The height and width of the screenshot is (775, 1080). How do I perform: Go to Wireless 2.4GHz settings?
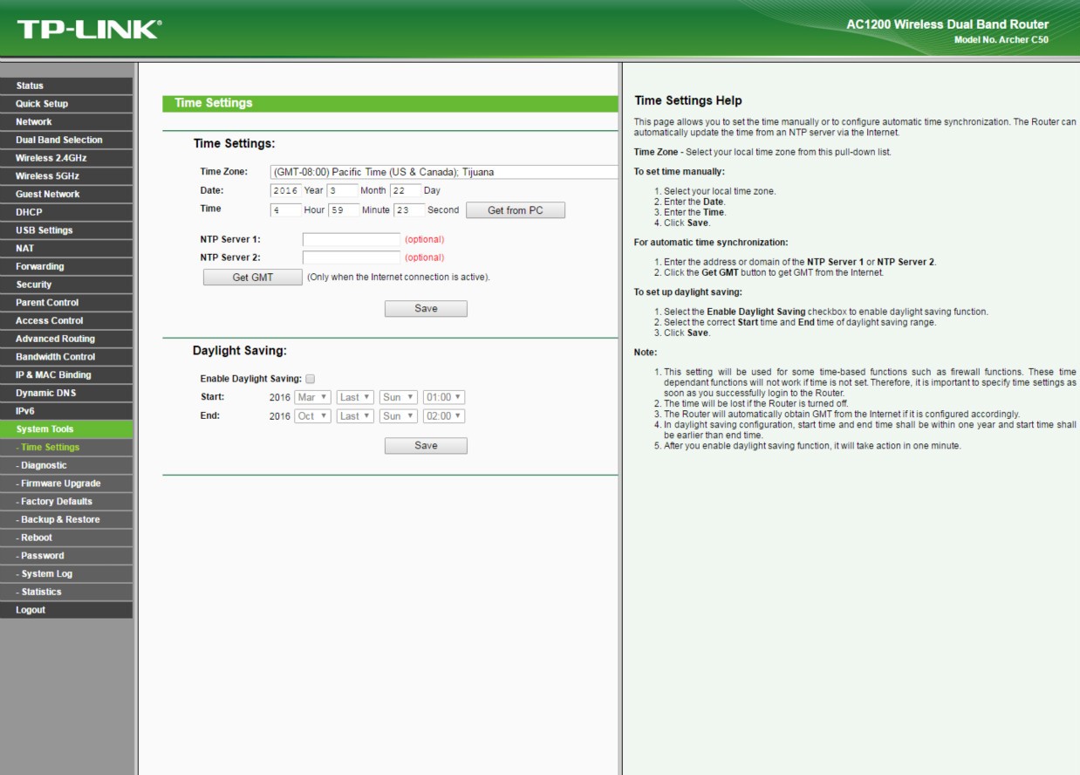pos(66,158)
